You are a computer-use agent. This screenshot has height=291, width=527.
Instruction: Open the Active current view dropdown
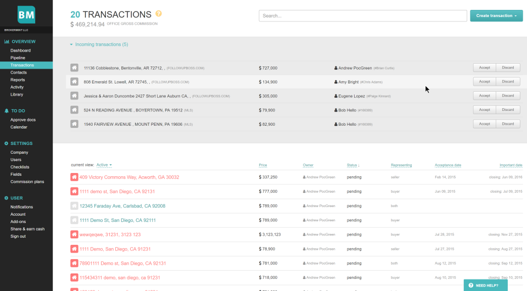(104, 165)
